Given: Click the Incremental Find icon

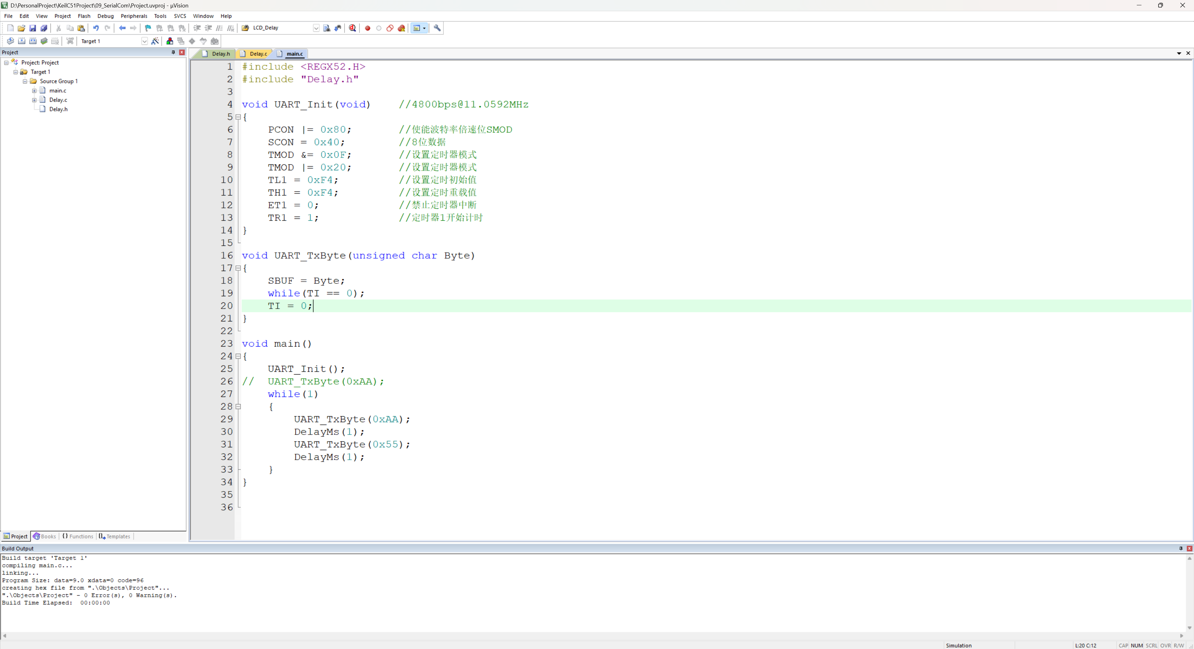Looking at the screenshot, I should tap(338, 28).
